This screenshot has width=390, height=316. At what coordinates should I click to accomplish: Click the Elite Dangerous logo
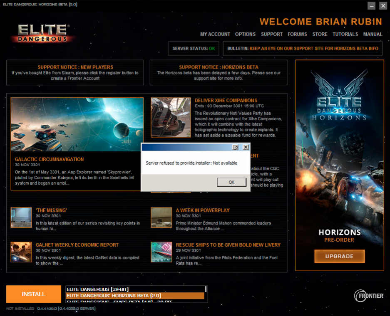tap(43, 34)
